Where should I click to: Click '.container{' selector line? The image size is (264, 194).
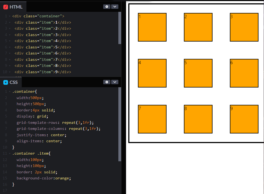[25, 92]
